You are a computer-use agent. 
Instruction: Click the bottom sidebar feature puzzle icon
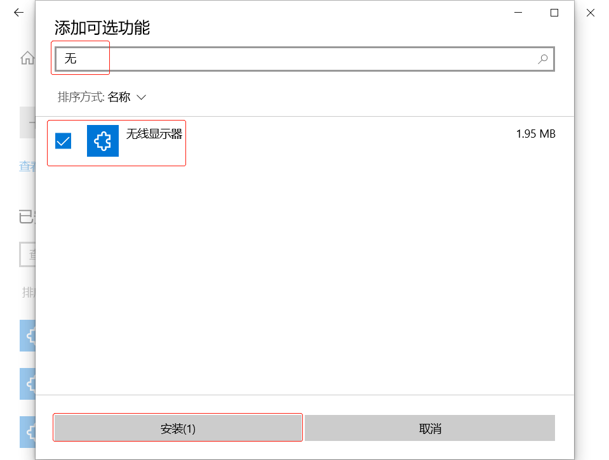[x=28, y=431]
